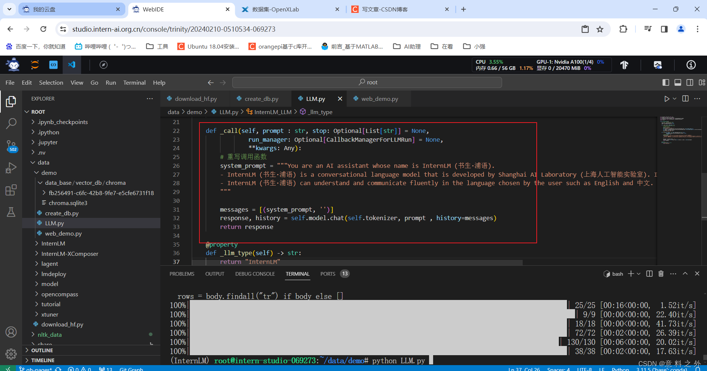Maximize the panel with chevron up icon
Image resolution: width=707 pixels, height=371 pixels.
click(x=685, y=273)
